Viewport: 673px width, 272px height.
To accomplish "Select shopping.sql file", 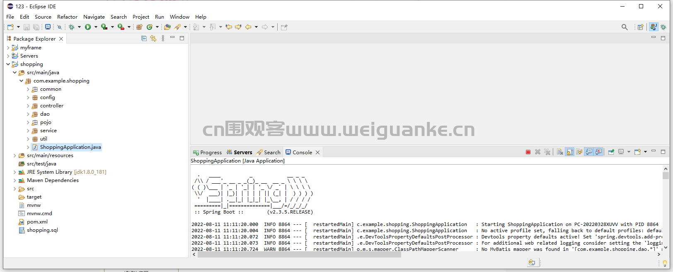I will click(42, 230).
